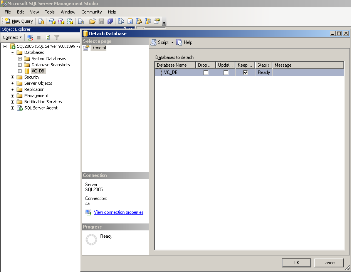Click View connection properties link
The width and height of the screenshot is (351, 272).
[118, 212]
